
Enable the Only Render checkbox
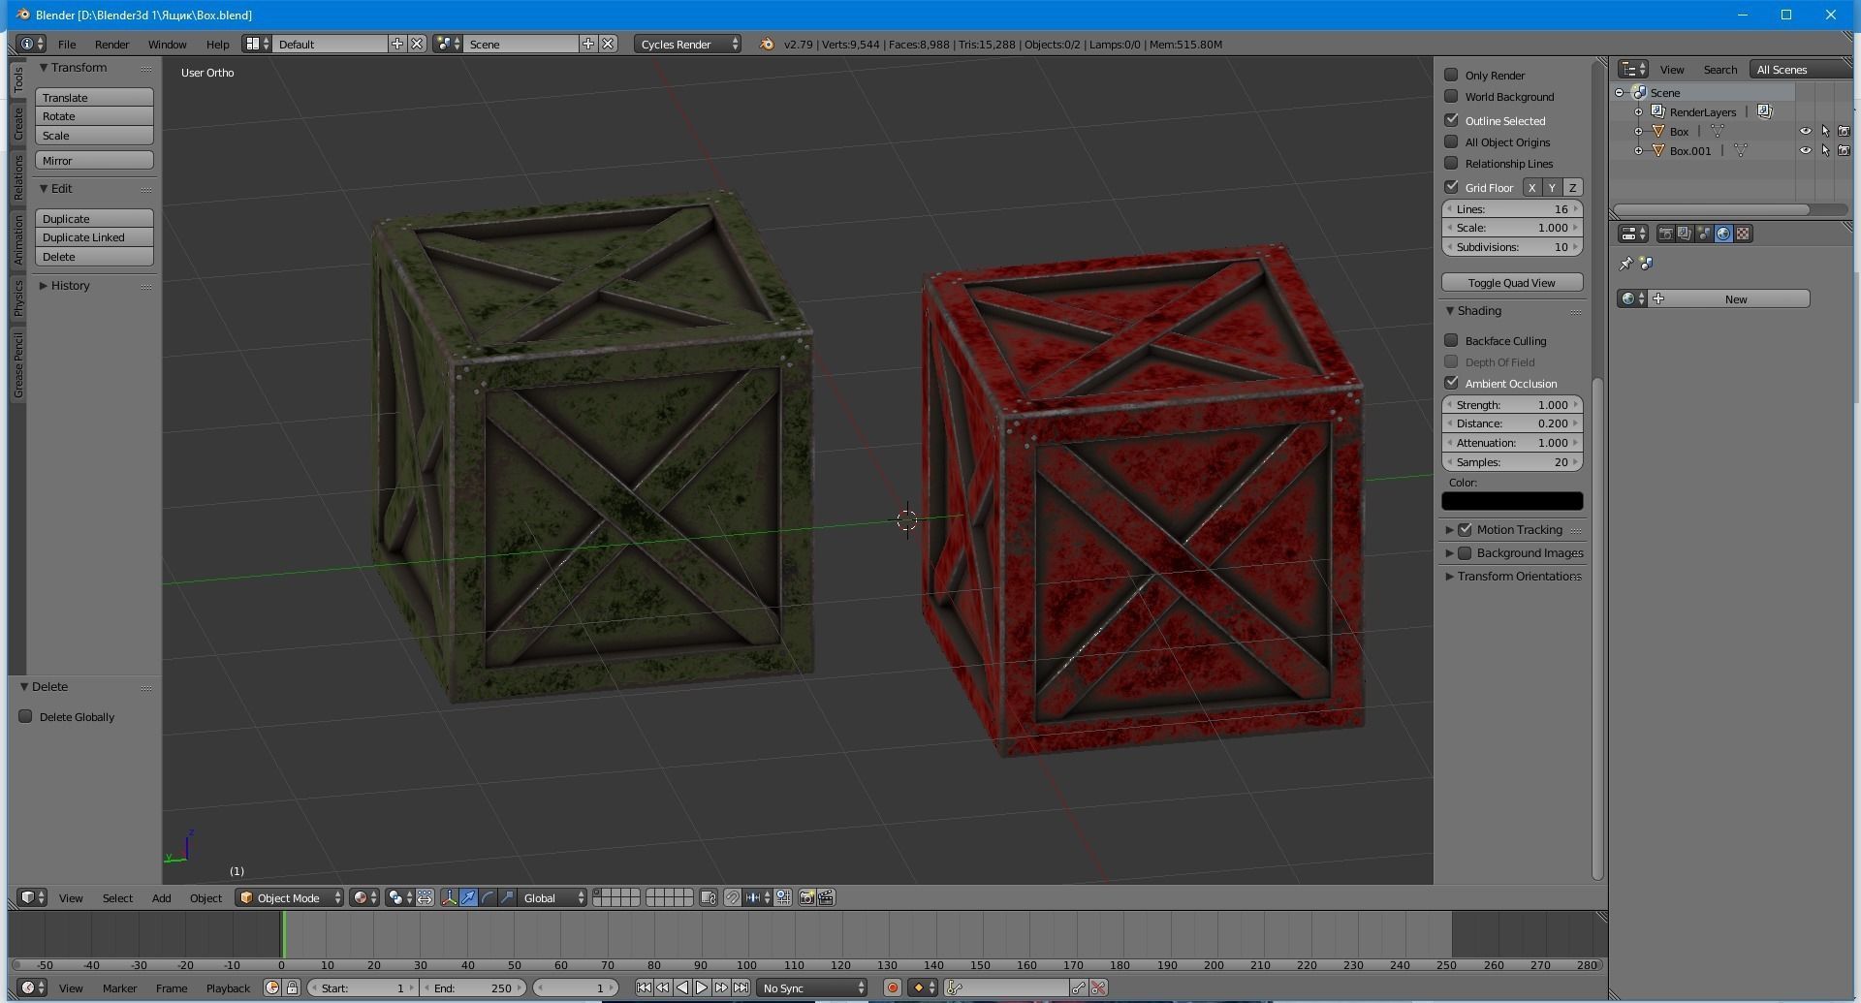coord(1451,75)
